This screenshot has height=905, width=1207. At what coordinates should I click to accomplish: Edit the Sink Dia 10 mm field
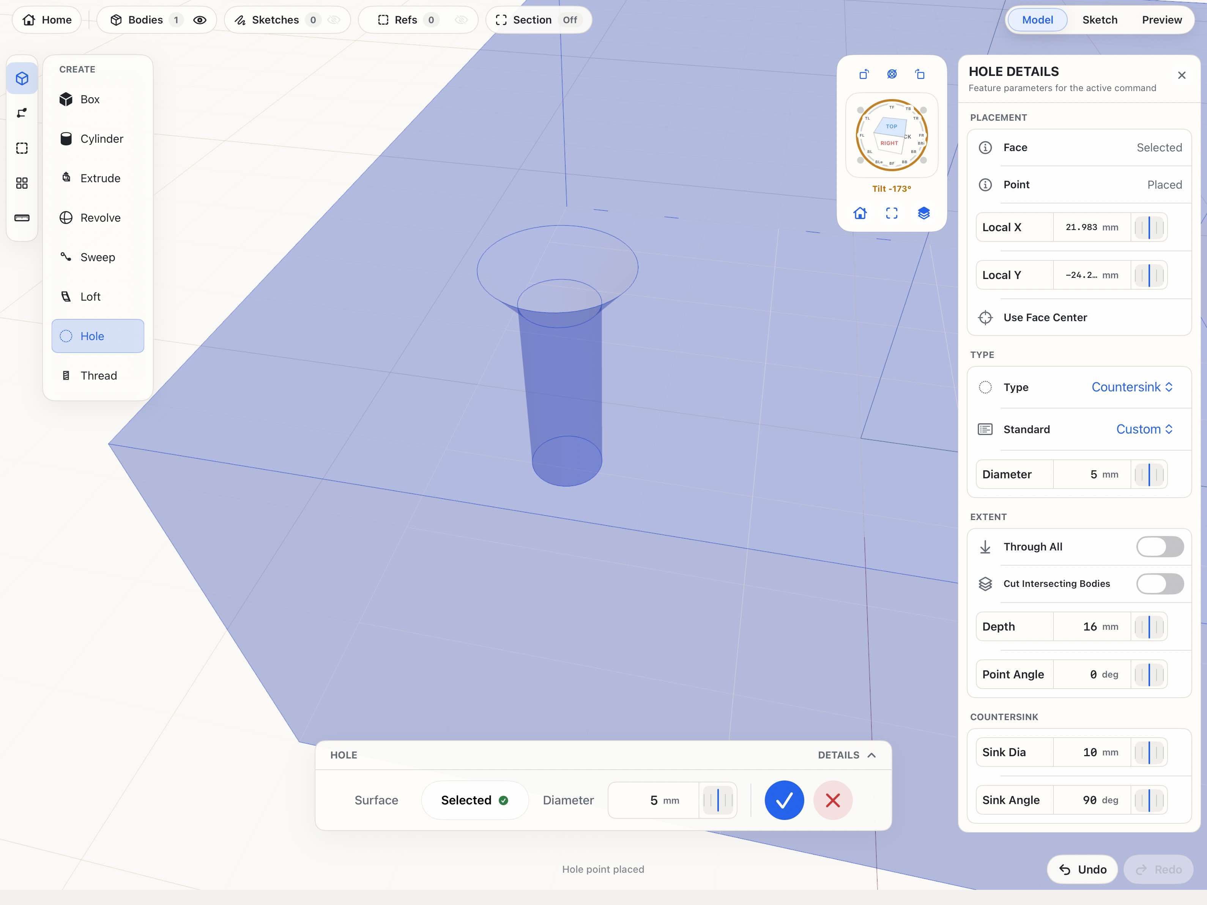pos(1091,753)
